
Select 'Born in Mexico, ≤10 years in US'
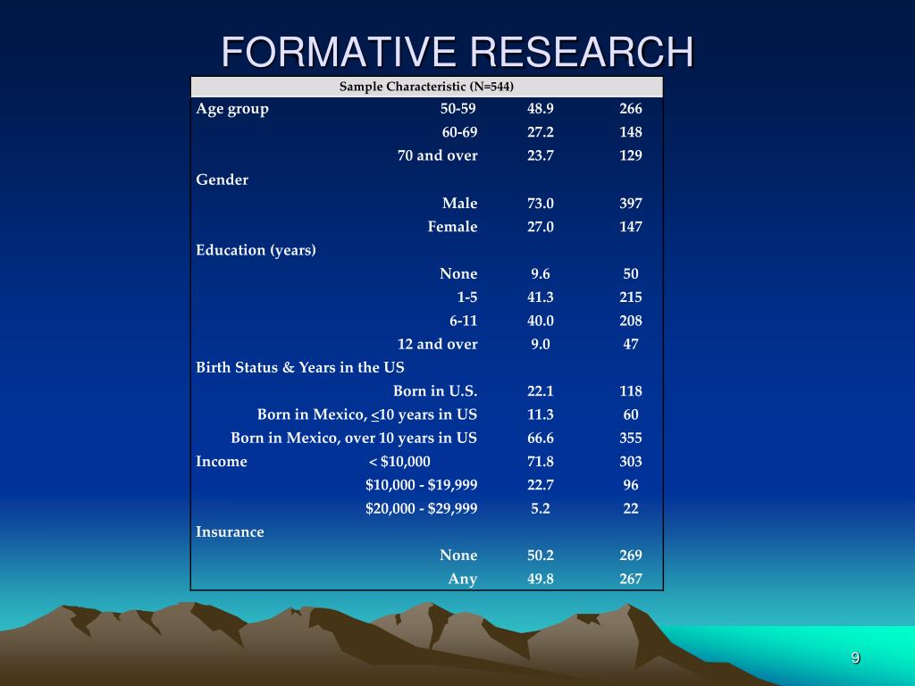click(x=367, y=414)
